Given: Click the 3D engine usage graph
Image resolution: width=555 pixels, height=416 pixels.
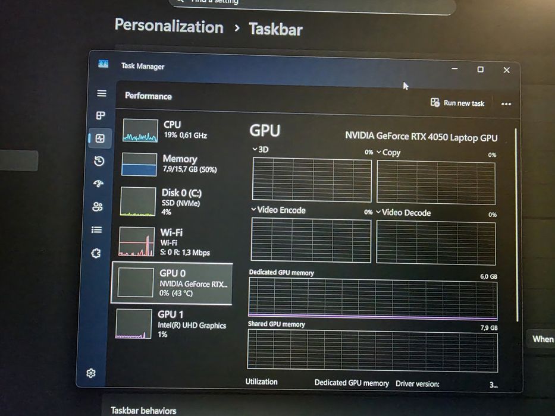Looking at the screenshot, I should pyautogui.click(x=312, y=180).
